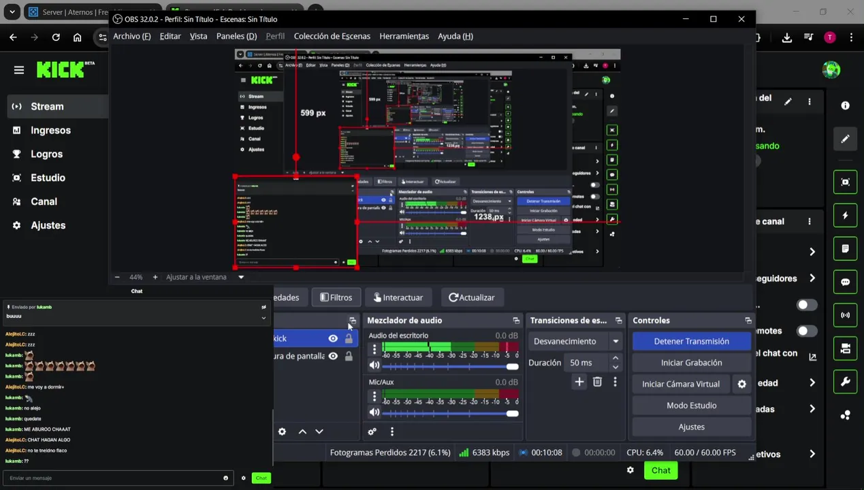The height and width of the screenshot is (490, 864).
Task: Open the Kick stream info icon
Action: (x=845, y=105)
